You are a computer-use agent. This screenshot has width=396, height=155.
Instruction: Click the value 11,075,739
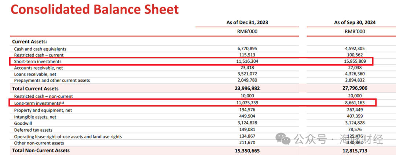pos(247,103)
